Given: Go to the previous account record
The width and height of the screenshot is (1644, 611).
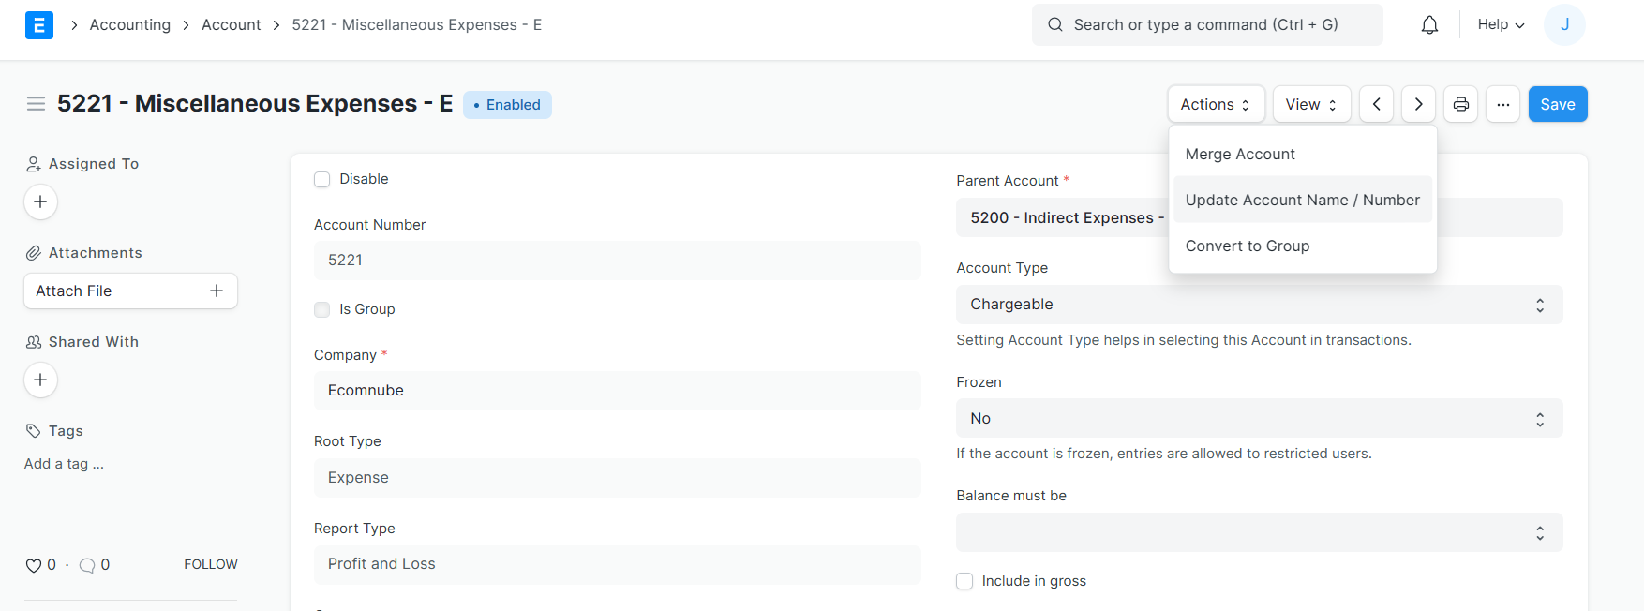Looking at the screenshot, I should [1376, 104].
